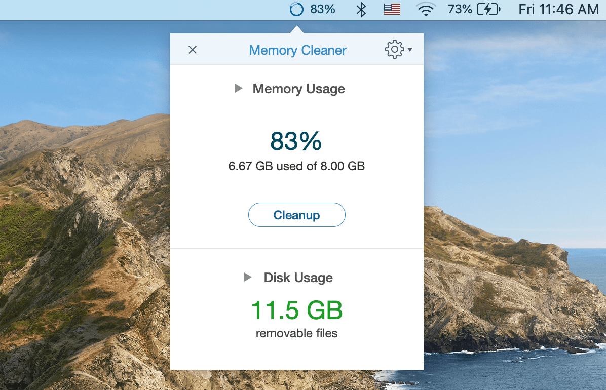Click the 83% menu bar memory reading

pyautogui.click(x=323, y=9)
